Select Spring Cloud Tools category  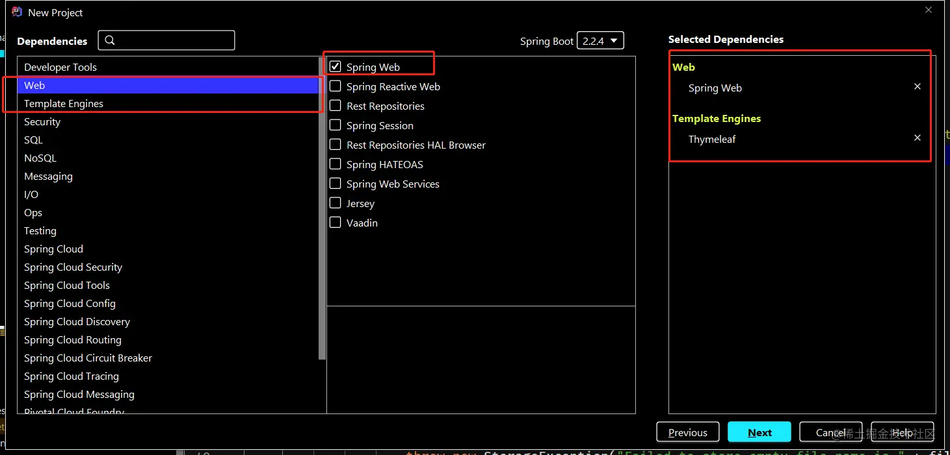coord(168,285)
